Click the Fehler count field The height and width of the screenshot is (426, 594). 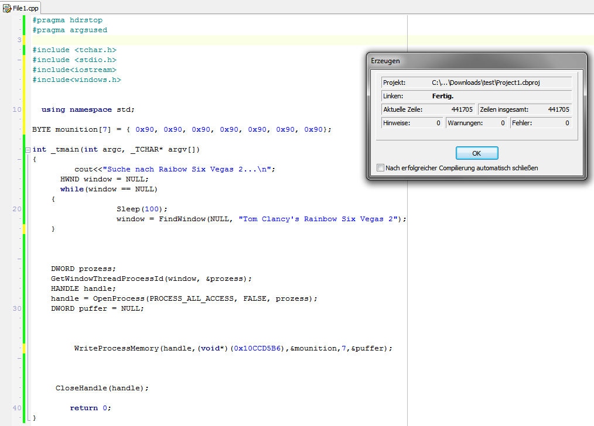[x=540, y=123]
